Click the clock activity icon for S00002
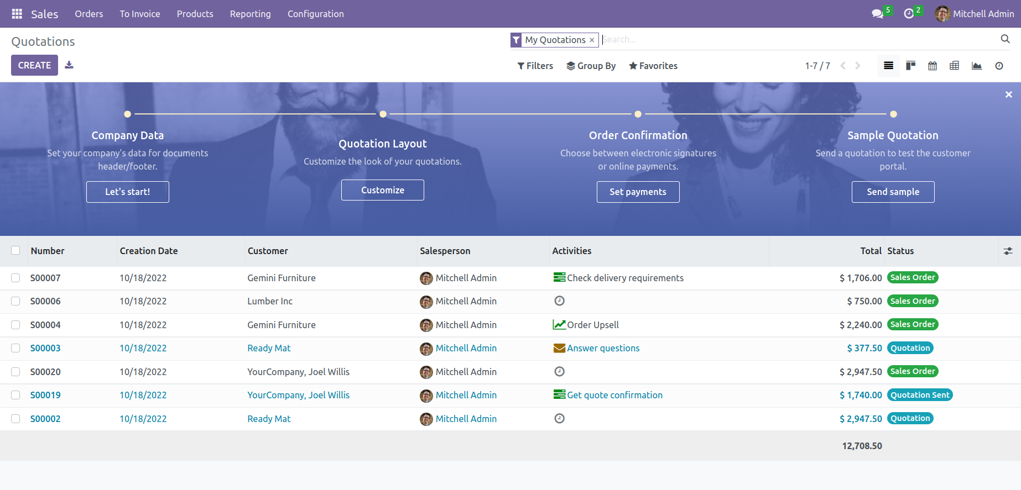The image size is (1021, 490). click(x=559, y=418)
